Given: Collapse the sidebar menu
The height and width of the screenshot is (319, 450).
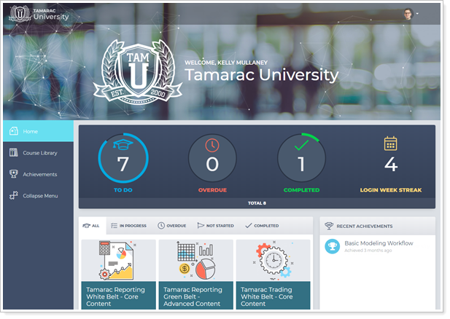Looking at the screenshot, I should 39,196.
